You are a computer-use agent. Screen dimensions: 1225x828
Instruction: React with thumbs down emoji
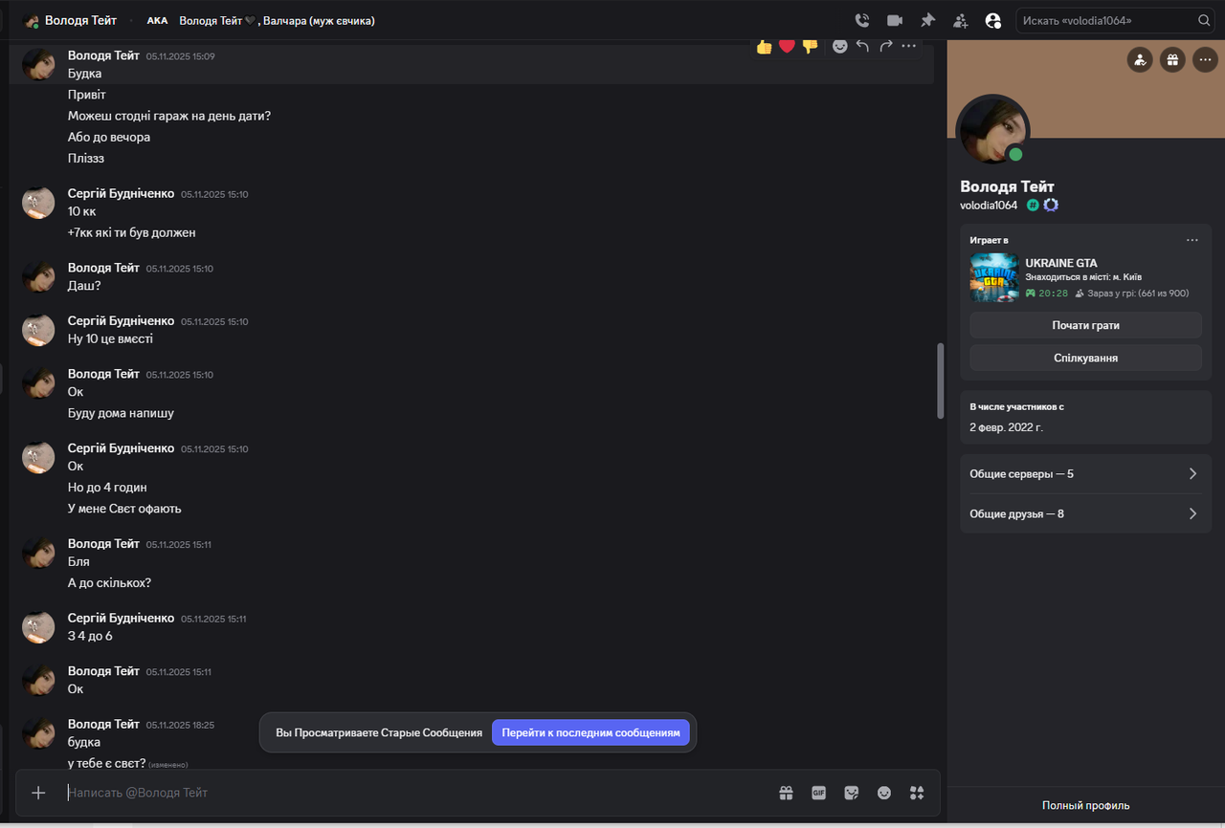[x=810, y=46]
